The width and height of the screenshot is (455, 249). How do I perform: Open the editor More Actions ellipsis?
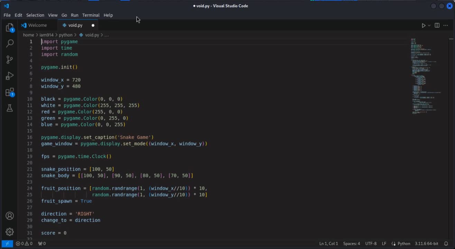pos(446,26)
